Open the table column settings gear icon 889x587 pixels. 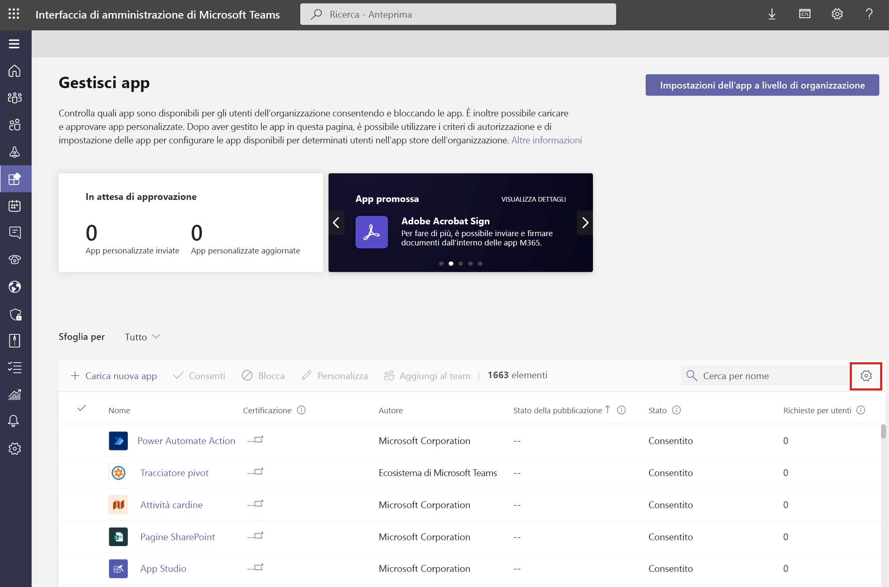click(x=866, y=376)
